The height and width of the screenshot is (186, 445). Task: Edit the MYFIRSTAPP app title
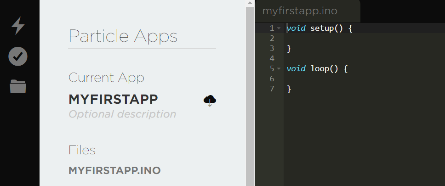113,99
